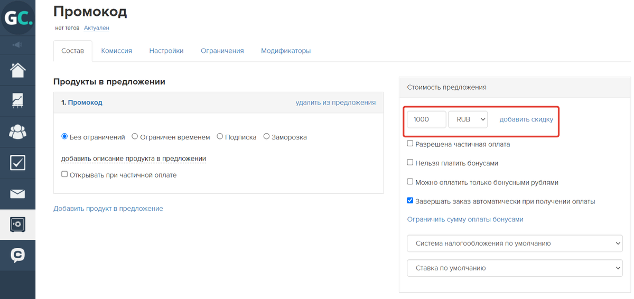
Task: Select the Без ограничений radio option
Action: click(x=64, y=137)
